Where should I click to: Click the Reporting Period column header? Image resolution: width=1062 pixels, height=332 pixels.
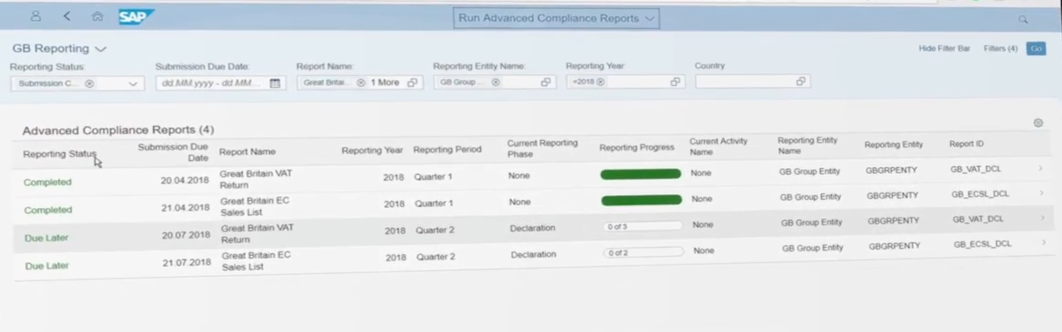447,149
